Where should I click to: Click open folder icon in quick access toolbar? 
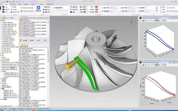coord(4,1)
